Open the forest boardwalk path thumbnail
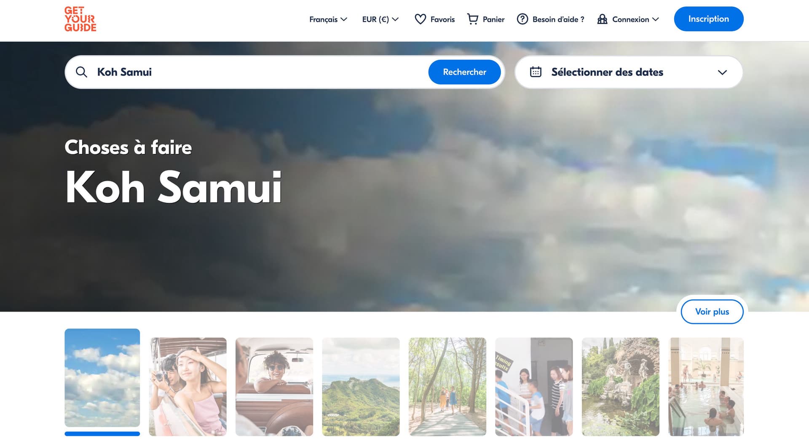The height and width of the screenshot is (444, 809). click(x=447, y=386)
